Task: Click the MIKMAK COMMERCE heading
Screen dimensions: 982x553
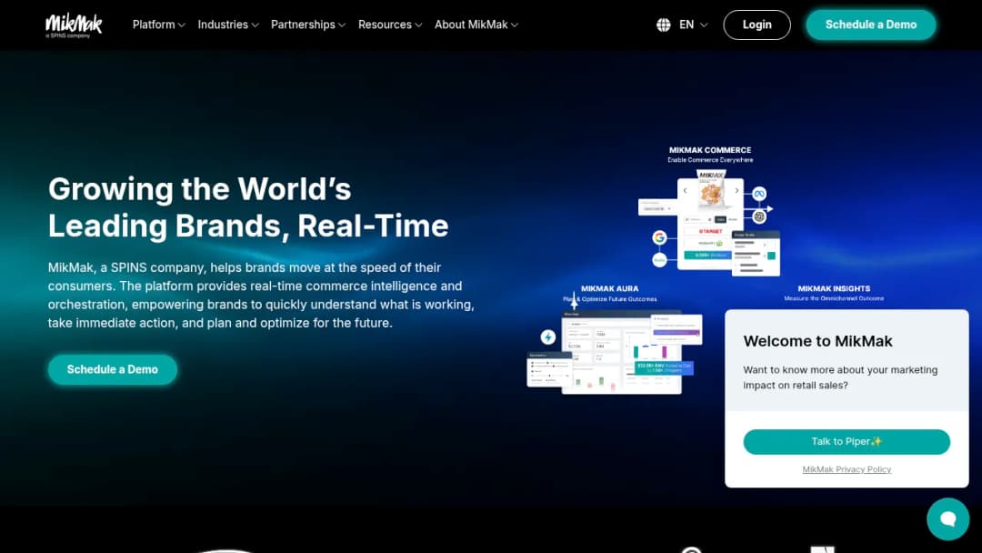Action: (x=710, y=150)
